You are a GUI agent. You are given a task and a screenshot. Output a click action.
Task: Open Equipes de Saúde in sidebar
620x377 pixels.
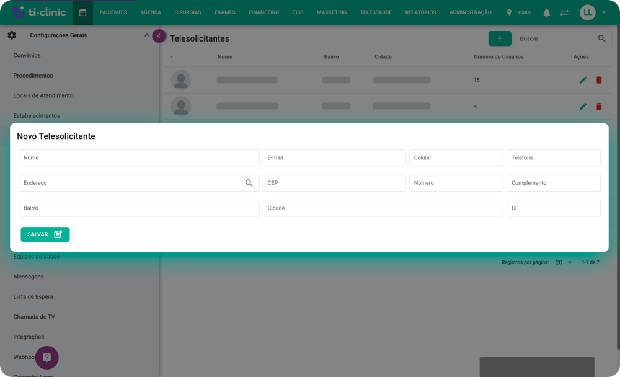coord(37,256)
